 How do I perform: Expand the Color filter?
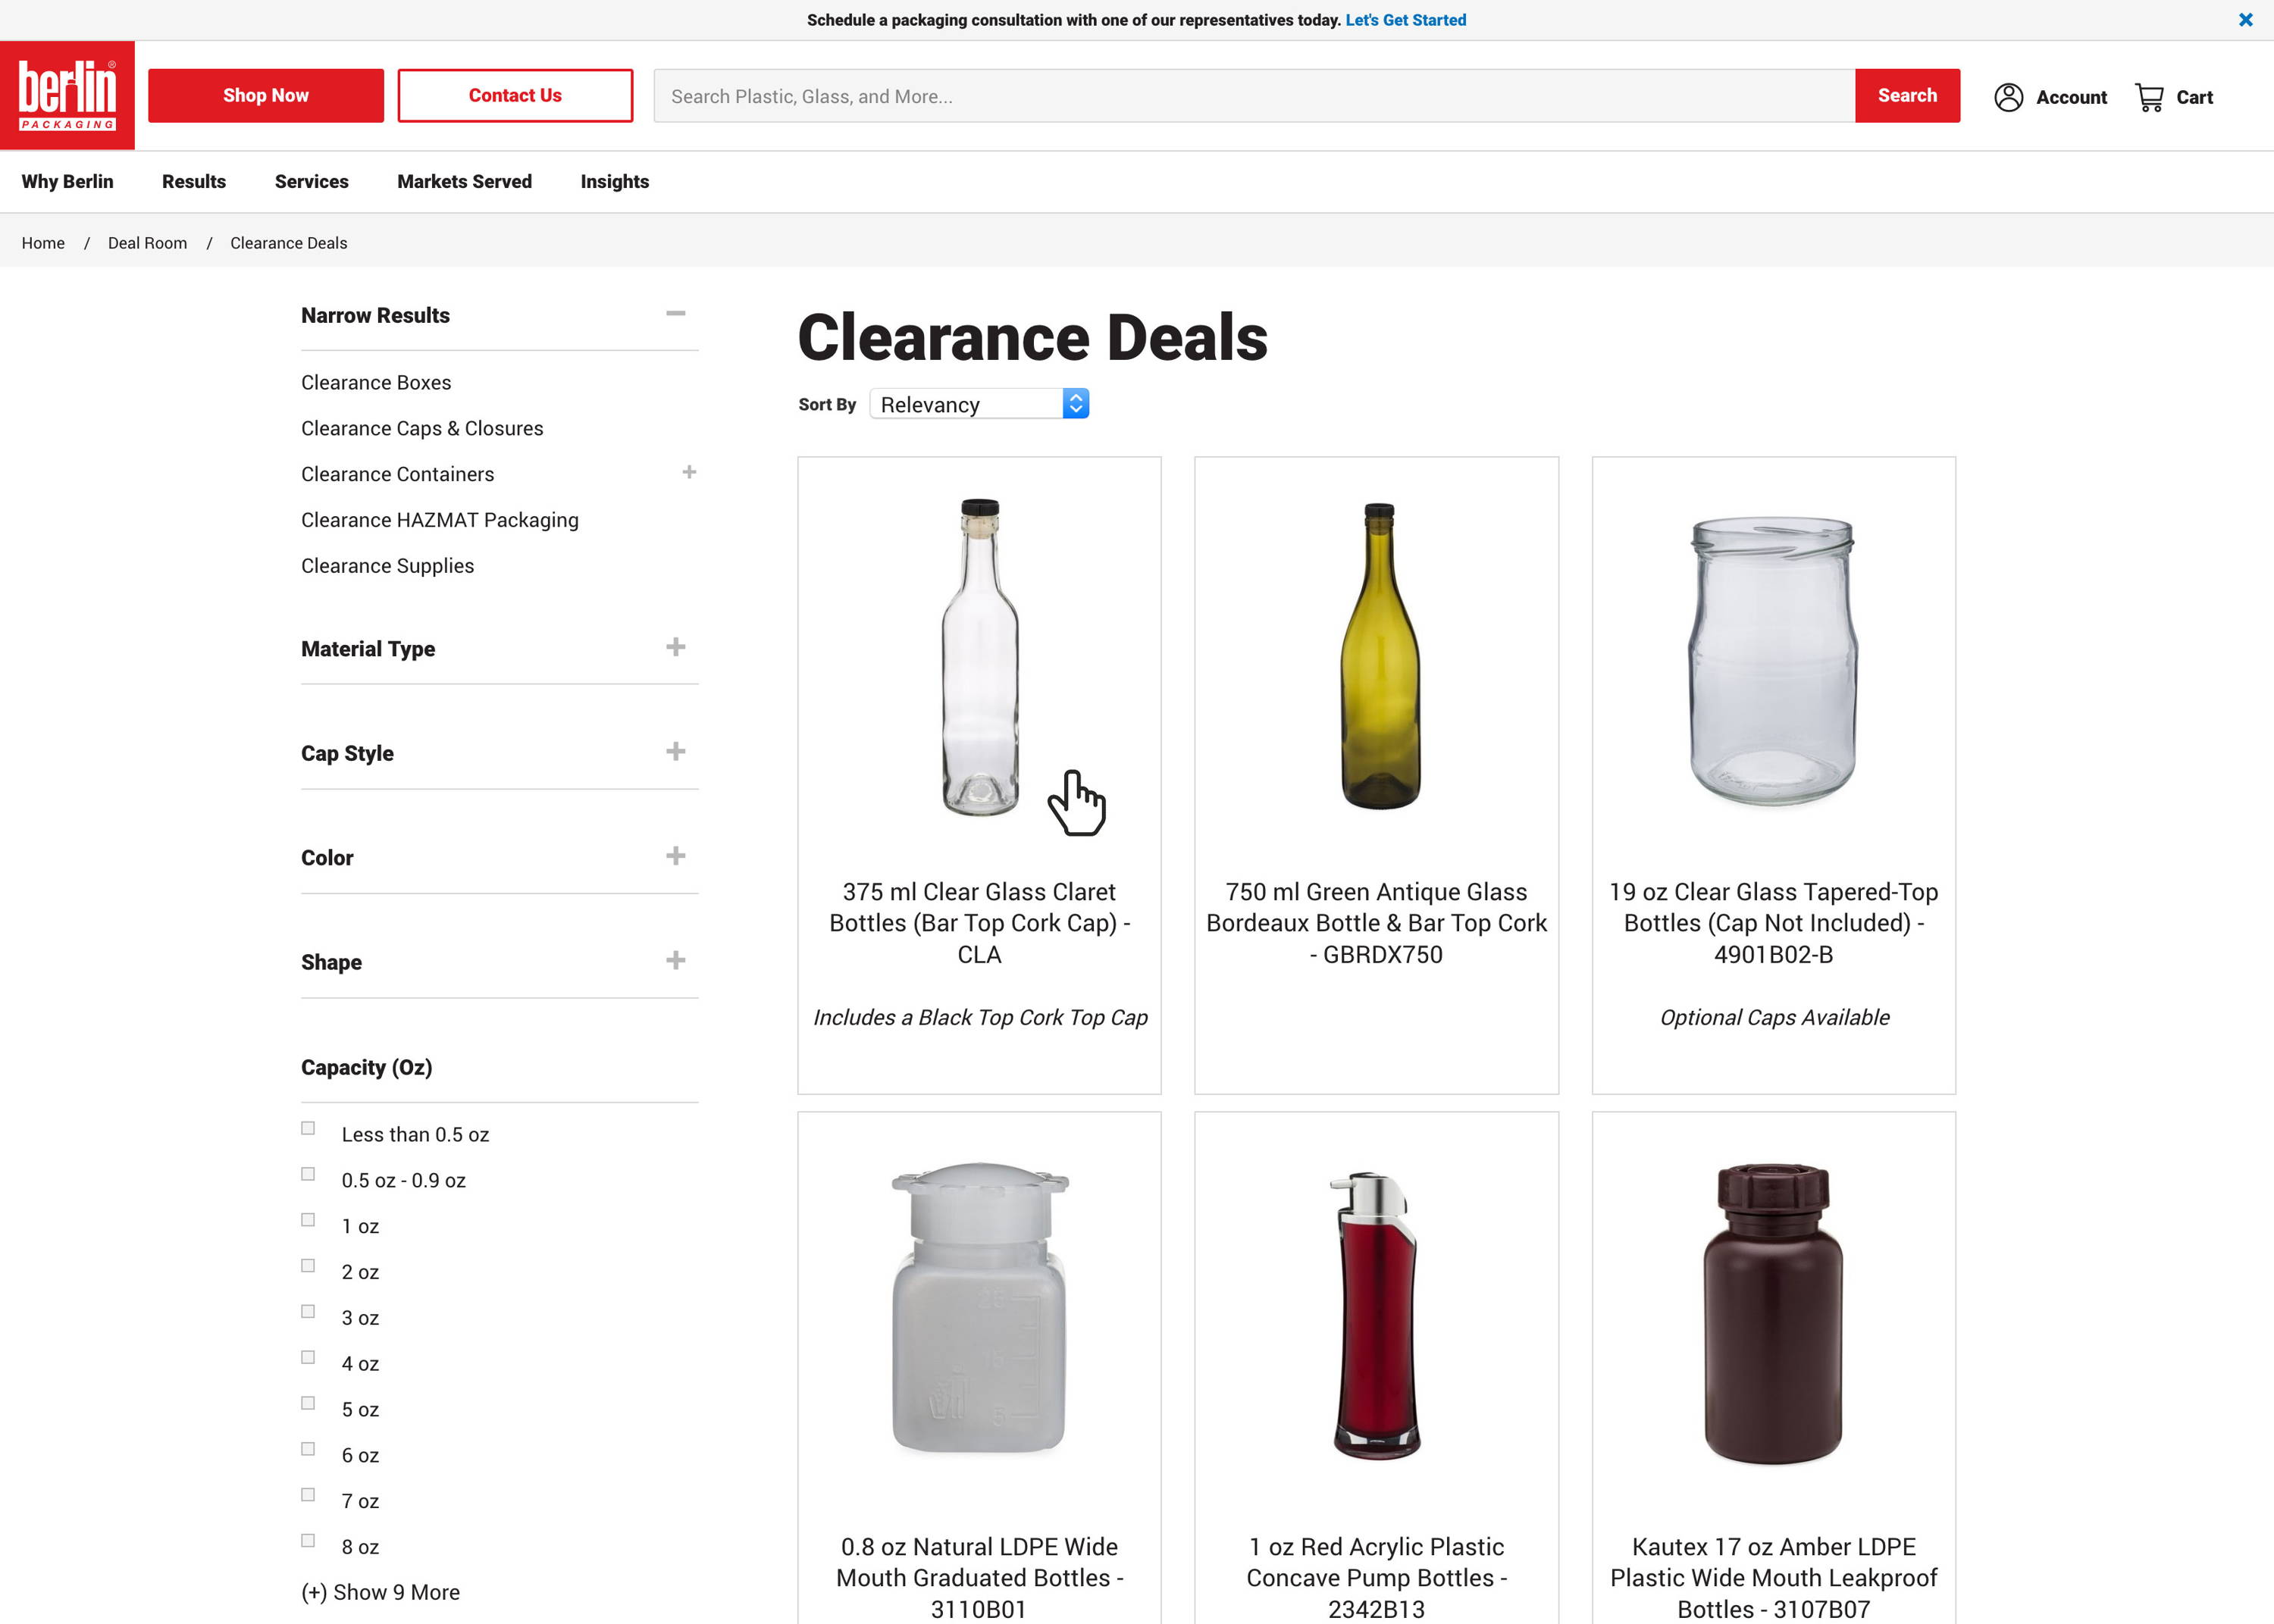point(676,856)
